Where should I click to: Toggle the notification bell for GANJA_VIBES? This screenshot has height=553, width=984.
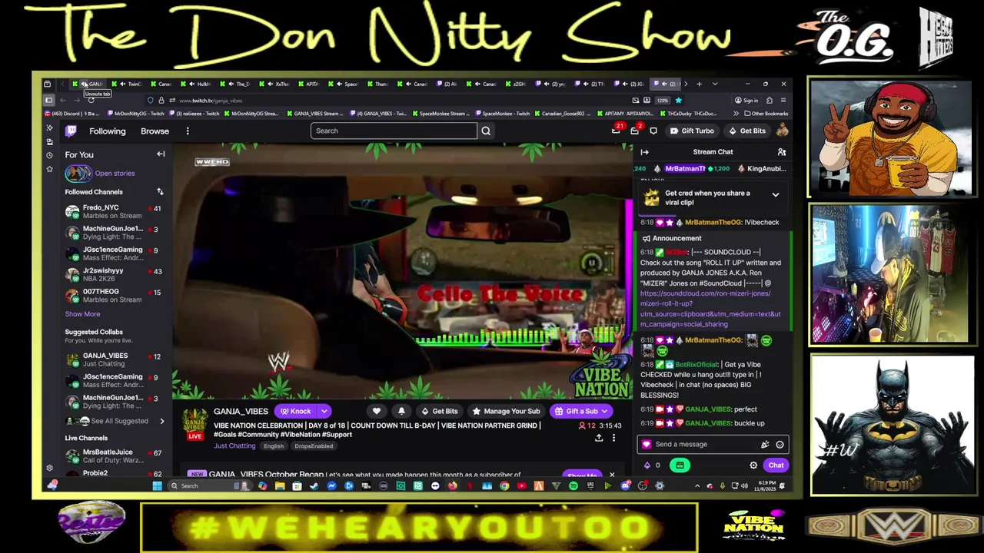click(x=401, y=411)
